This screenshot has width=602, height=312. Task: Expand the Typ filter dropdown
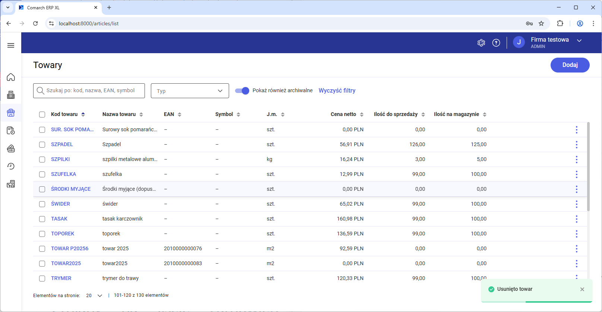(190, 91)
